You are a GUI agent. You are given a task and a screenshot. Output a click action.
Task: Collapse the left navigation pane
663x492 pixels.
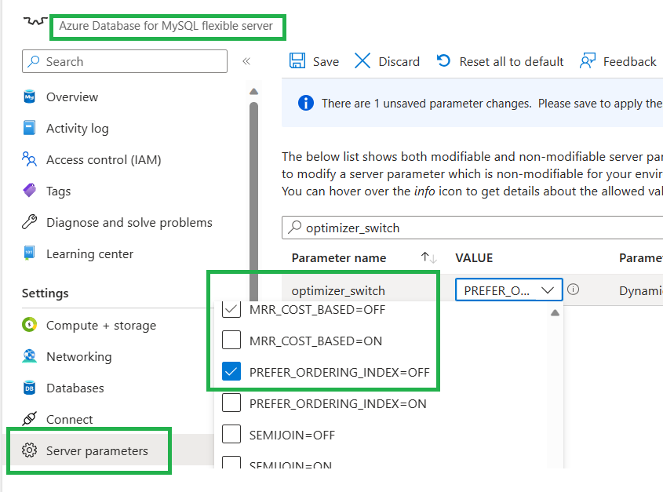click(246, 61)
